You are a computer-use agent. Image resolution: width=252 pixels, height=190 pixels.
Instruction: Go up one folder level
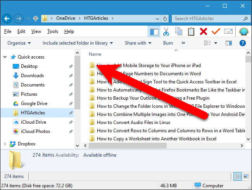pos(36,19)
